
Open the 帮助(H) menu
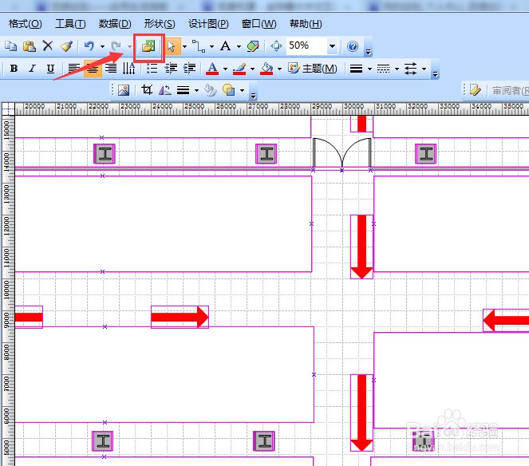tap(306, 24)
